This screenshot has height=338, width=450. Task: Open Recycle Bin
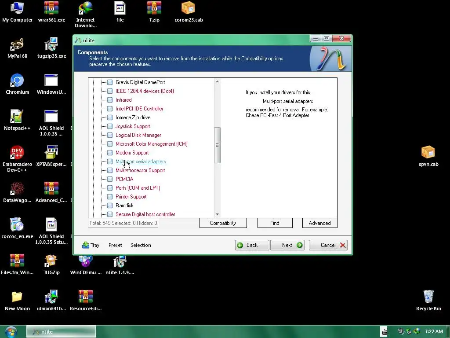pyautogui.click(x=428, y=301)
